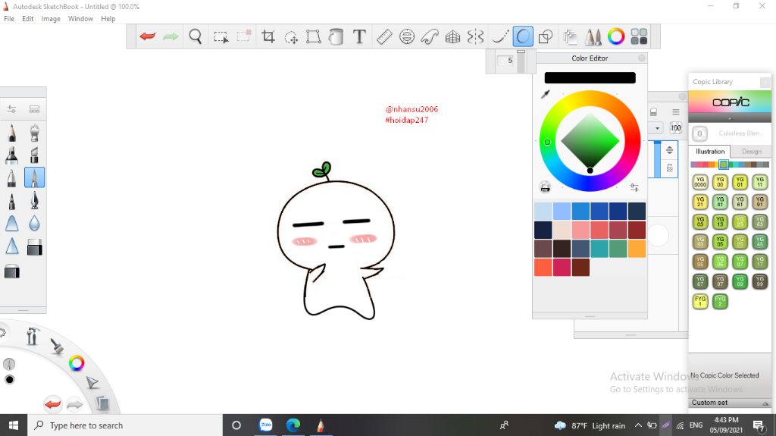
Task: Select the Crop tool
Action: tap(268, 36)
